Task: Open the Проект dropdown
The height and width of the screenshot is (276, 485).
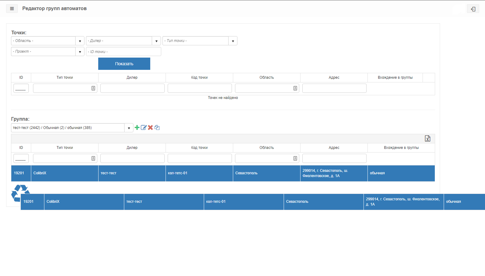Action: (x=80, y=51)
